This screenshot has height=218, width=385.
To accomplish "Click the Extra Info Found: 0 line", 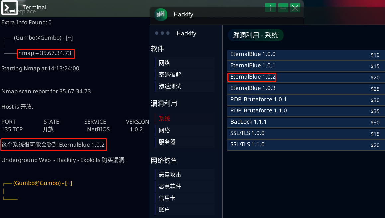I will (27, 22).
